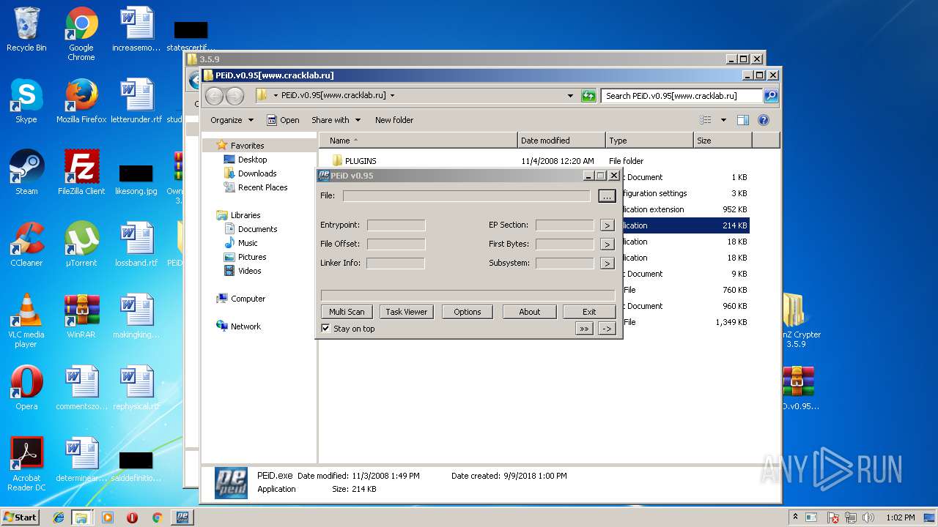Select the Recycle Bin desktop icon
The width and height of the screenshot is (938, 527).
click(x=26, y=29)
